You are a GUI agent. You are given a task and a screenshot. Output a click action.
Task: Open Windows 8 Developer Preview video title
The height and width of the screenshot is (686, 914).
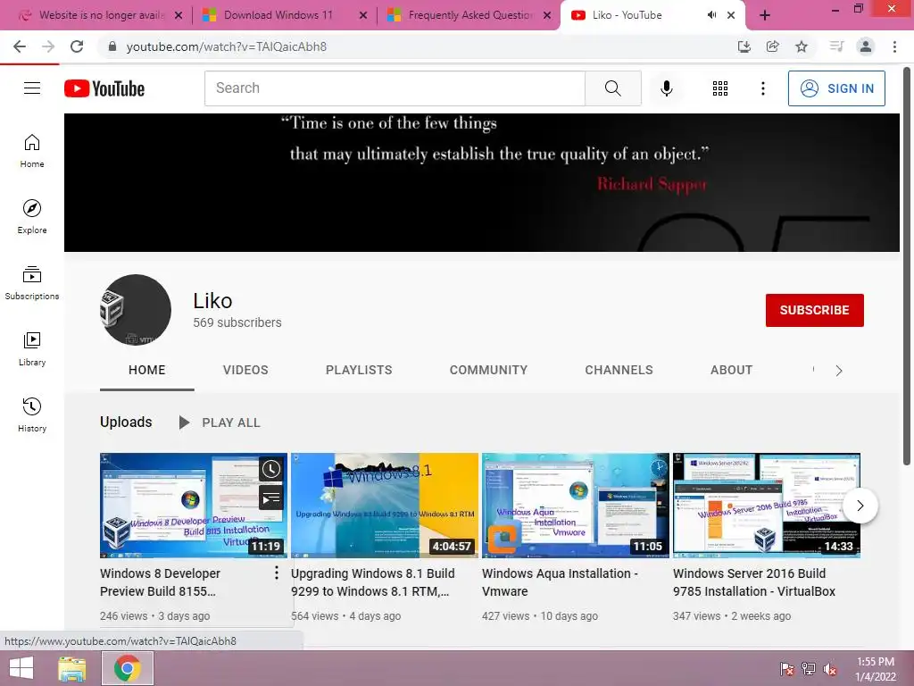click(160, 582)
